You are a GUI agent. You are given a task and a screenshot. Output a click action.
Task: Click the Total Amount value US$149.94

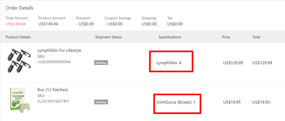tap(16, 24)
